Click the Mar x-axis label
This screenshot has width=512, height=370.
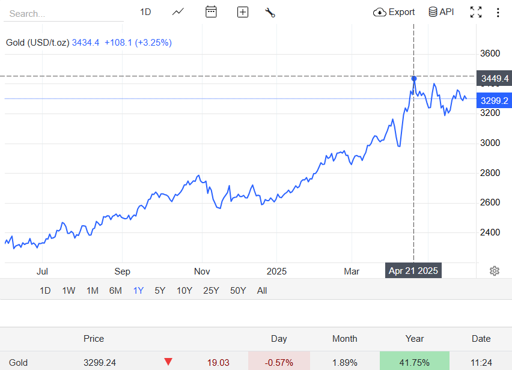pos(352,271)
